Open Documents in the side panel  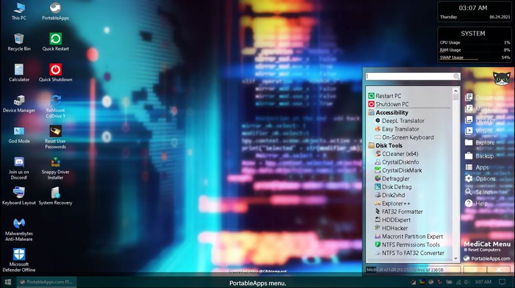[485, 97]
